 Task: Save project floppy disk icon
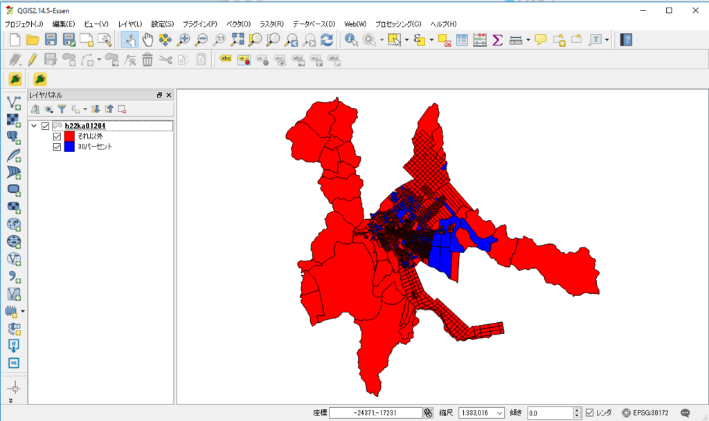(50, 39)
